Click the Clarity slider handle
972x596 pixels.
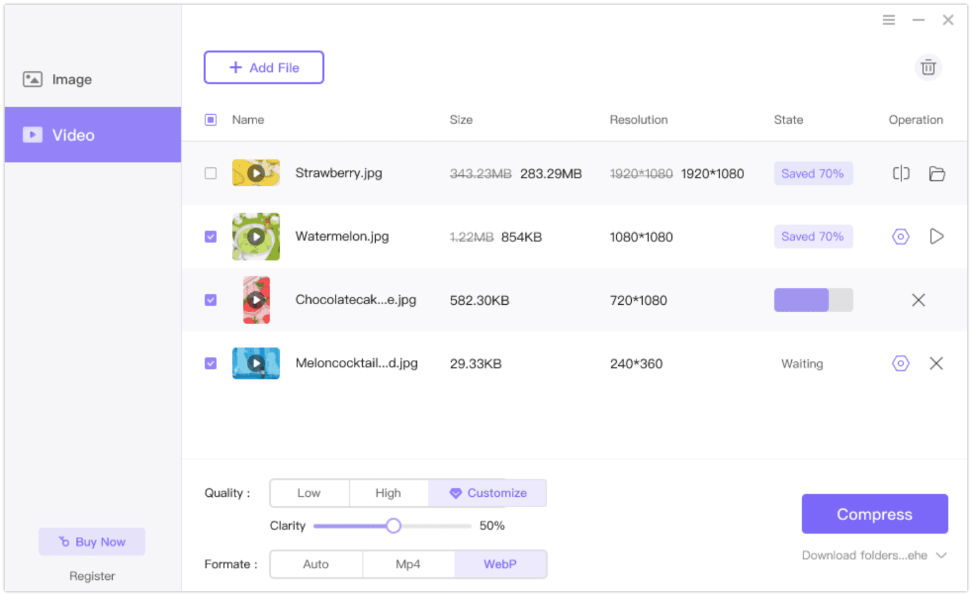click(393, 526)
